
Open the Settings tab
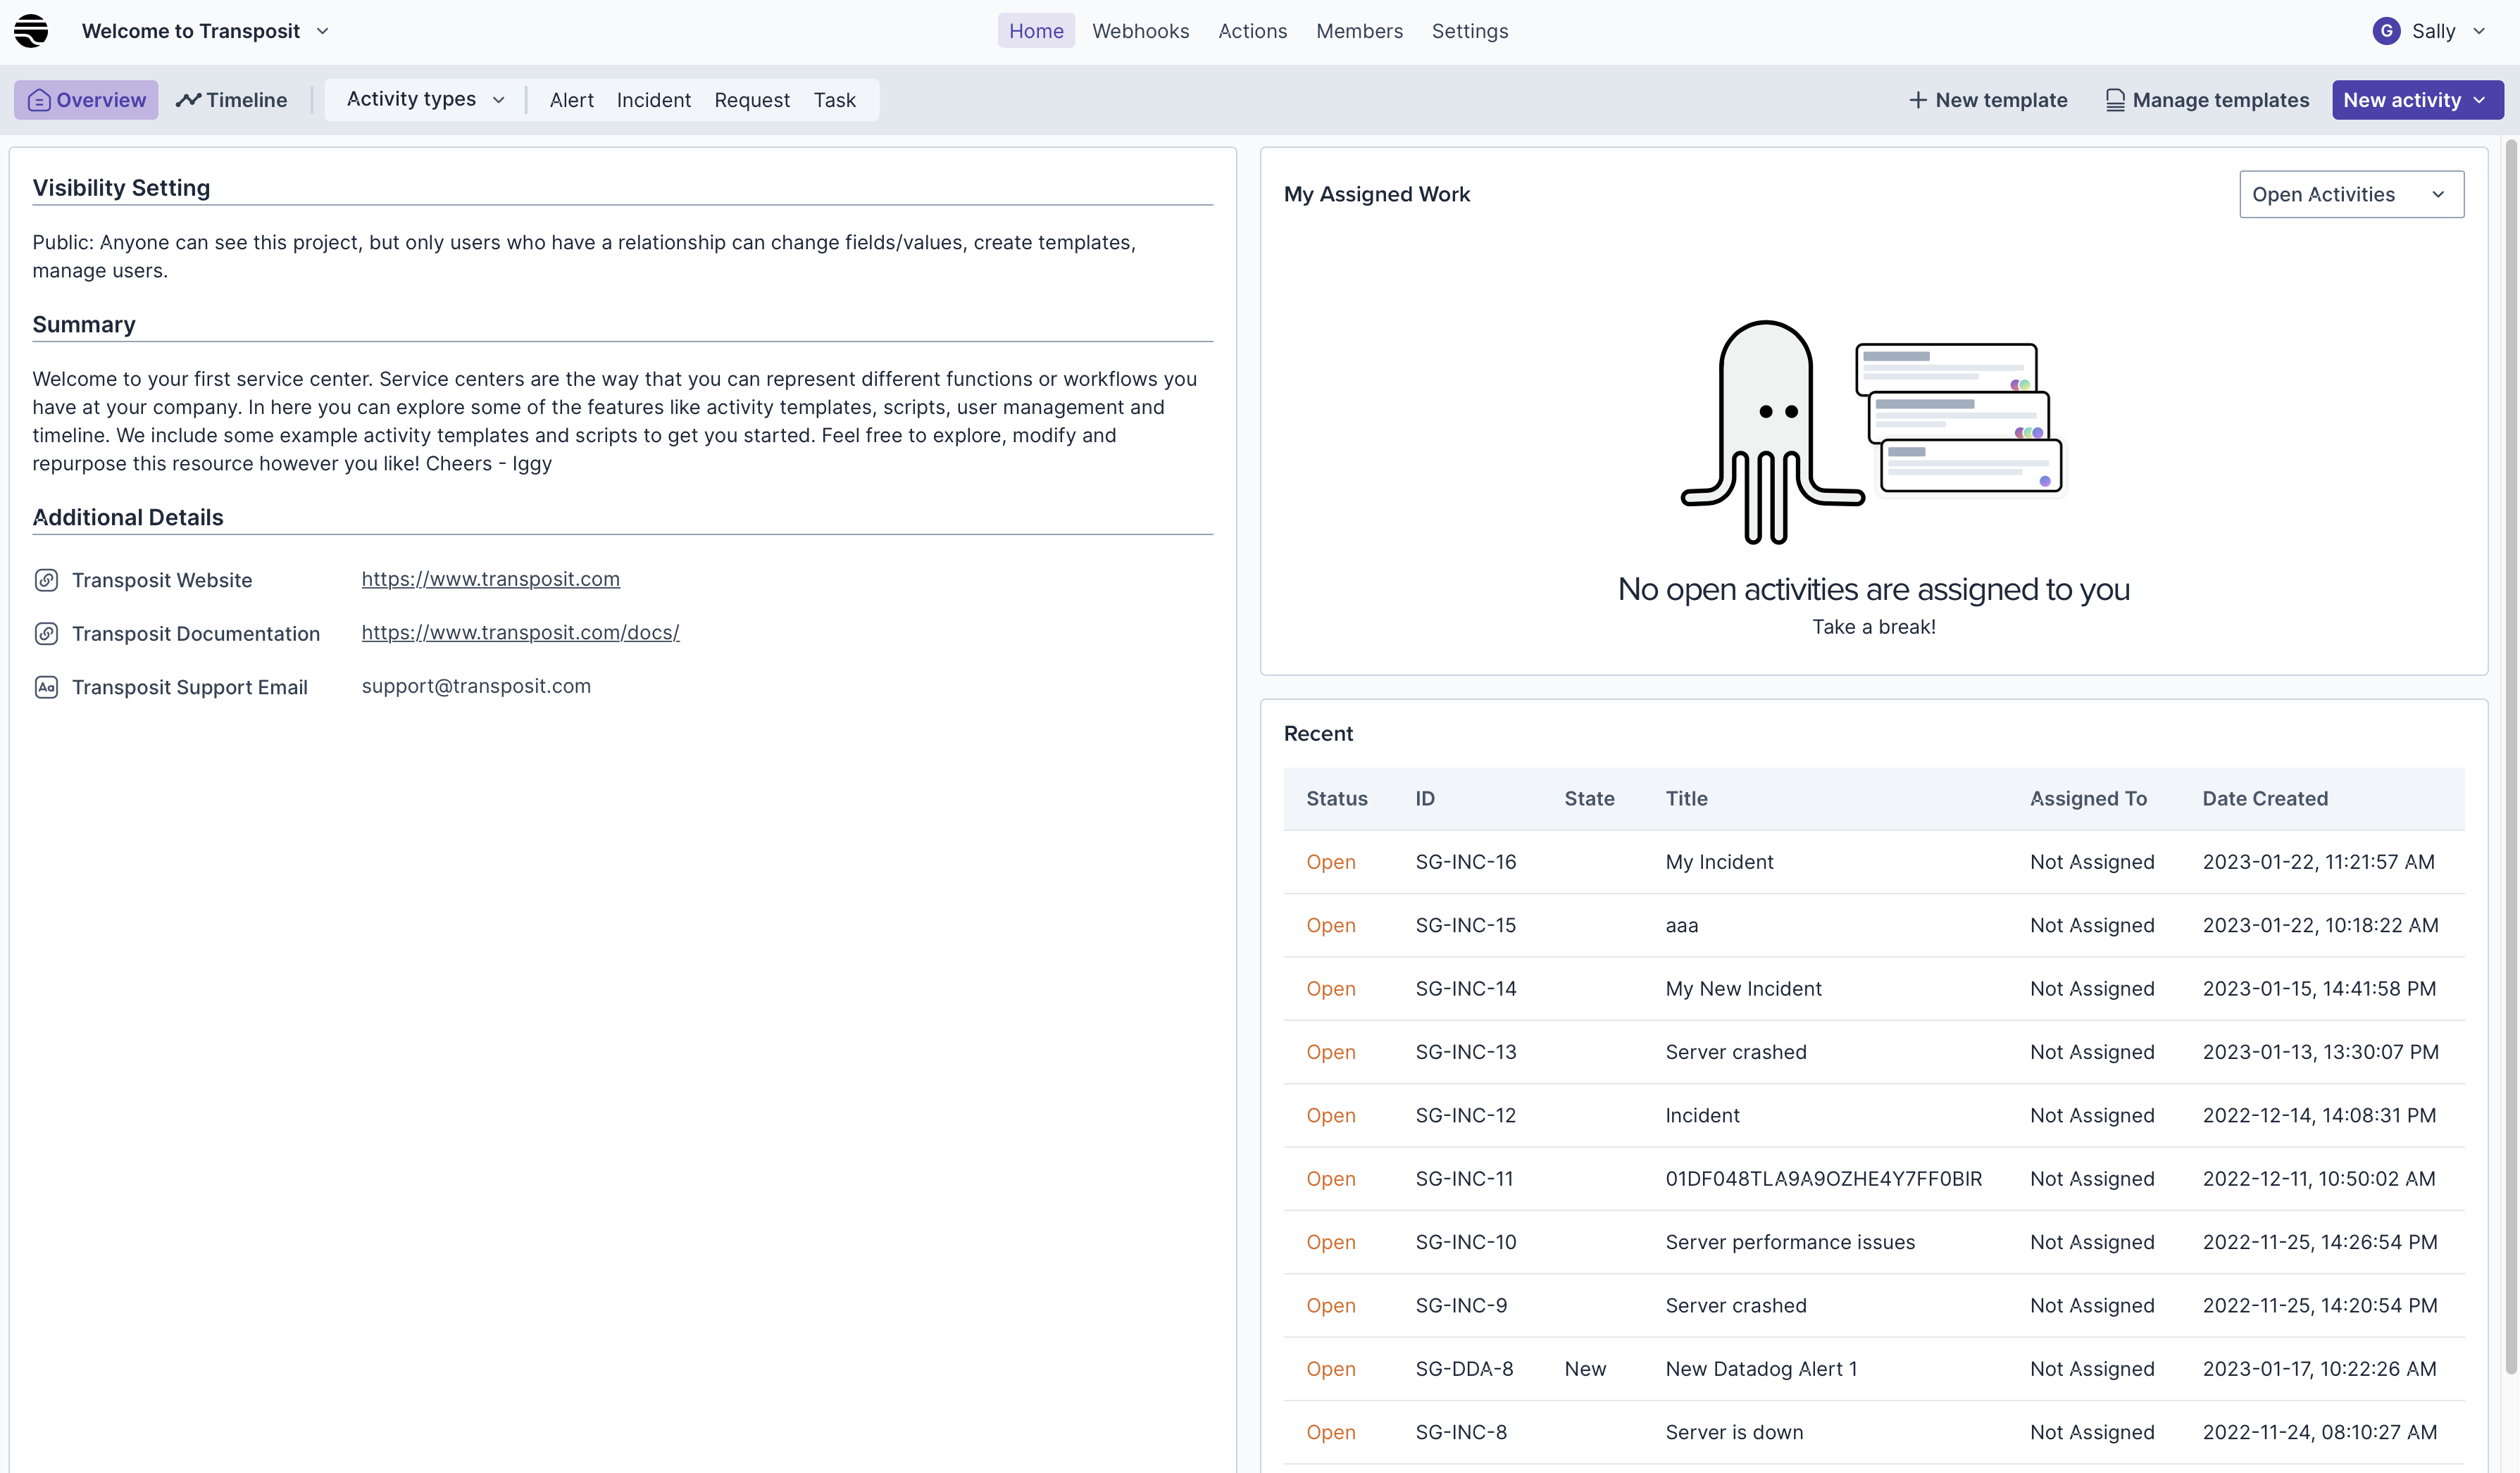click(x=1469, y=31)
